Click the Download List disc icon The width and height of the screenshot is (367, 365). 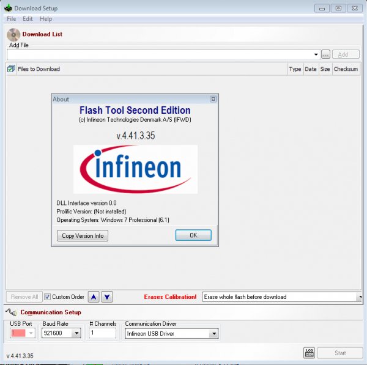click(x=13, y=35)
